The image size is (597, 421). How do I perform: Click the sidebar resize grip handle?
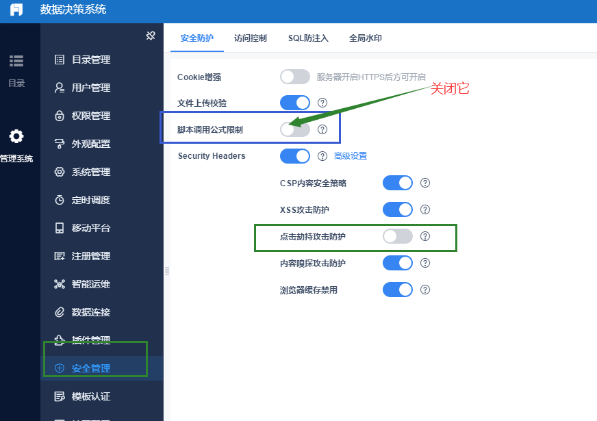pyautogui.click(x=167, y=271)
